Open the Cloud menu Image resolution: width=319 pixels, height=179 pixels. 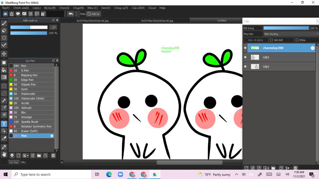(152, 8)
